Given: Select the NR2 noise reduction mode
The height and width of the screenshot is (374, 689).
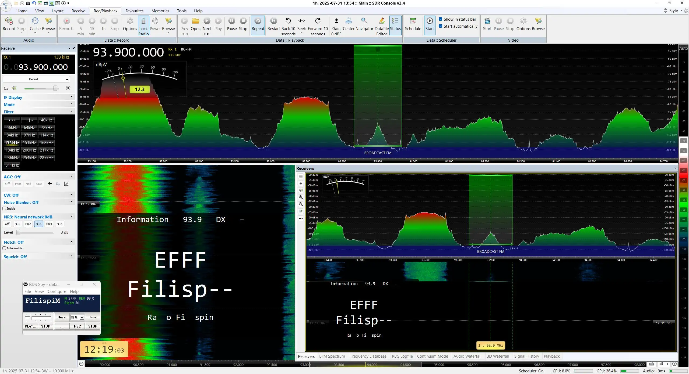Looking at the screenshot, I should 28,224.
